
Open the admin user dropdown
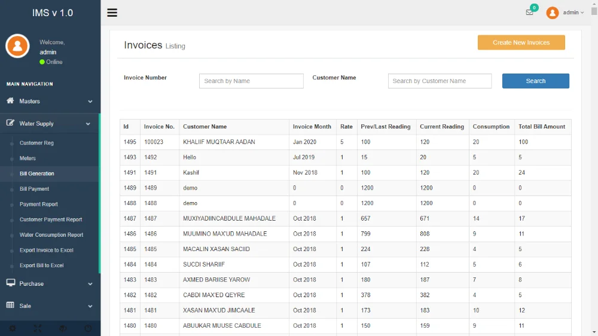(x=573, y=13)
